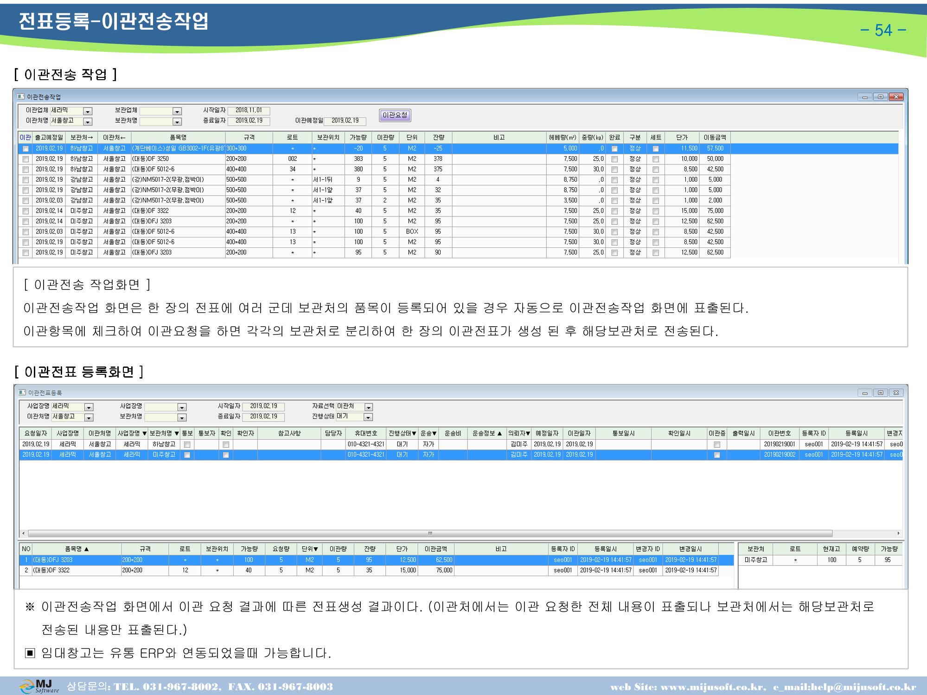Sort item grid by 품목명 ▲ header
Viewport: 927px width, 695px height.
(x=77, y=549)
